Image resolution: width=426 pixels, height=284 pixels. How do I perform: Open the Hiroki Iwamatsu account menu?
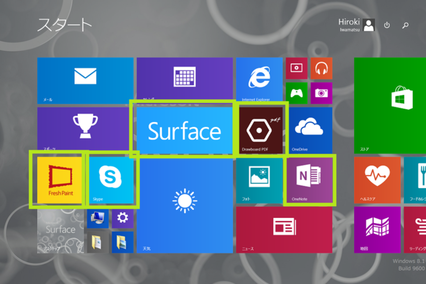pyautogui.click(x=356, y=25)
